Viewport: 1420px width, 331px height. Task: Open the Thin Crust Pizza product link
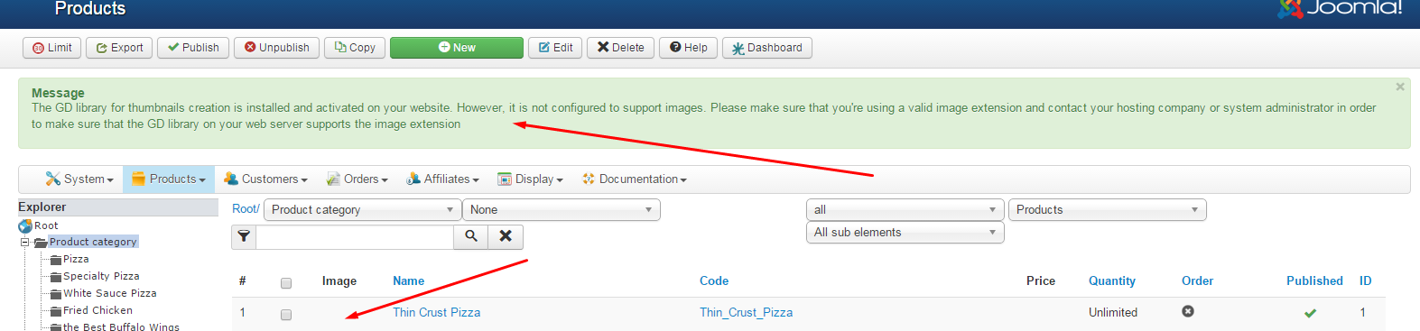click(436, 313)
